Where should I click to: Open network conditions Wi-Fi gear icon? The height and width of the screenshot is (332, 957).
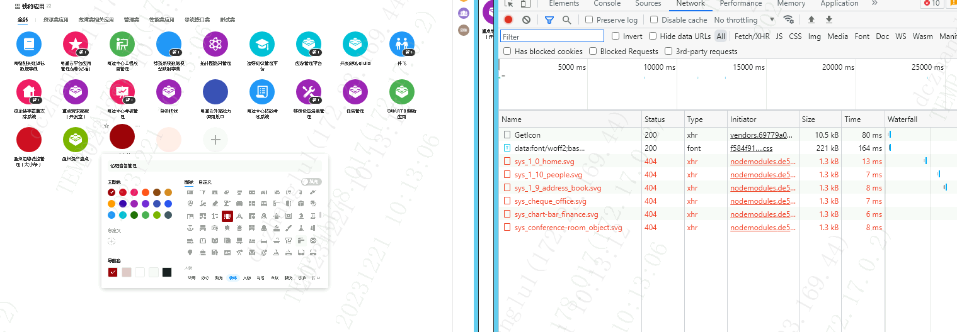[788, 19]
